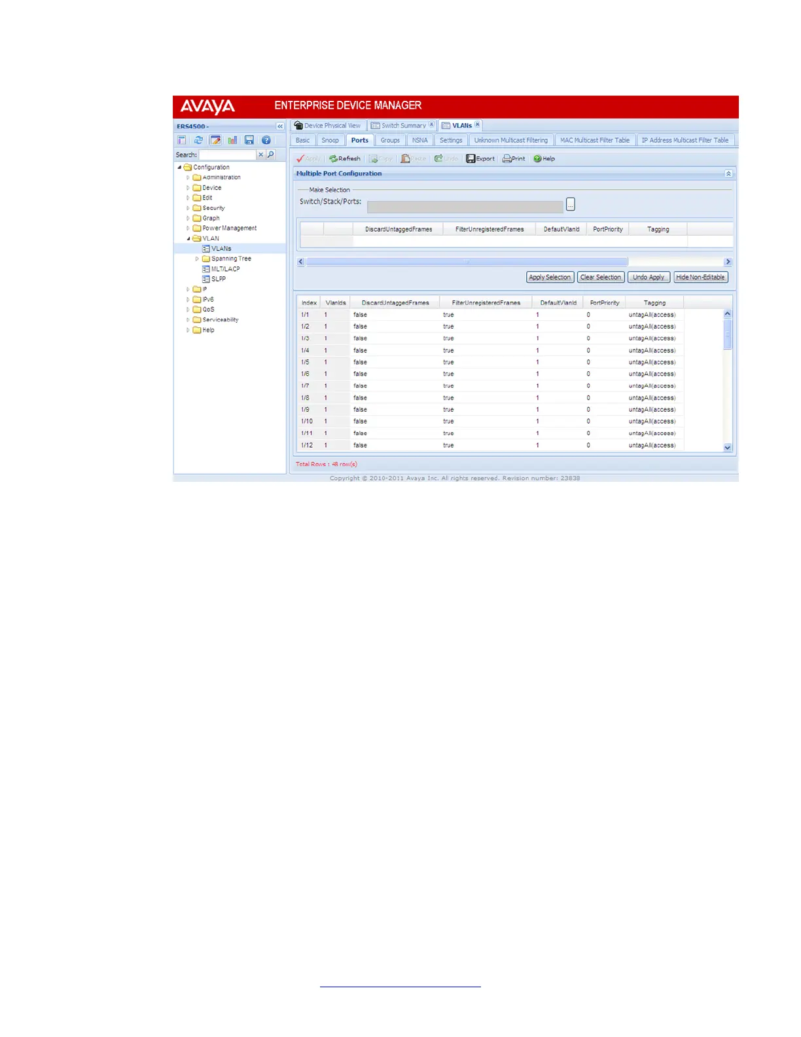Click the port table scroll up arrow
Screen dimensions: 801x1037
(x=728, y=314)
